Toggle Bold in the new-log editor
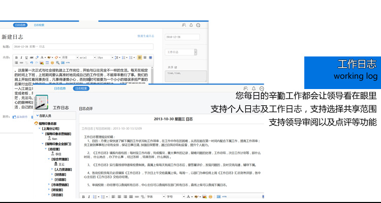The width and height of the screenshot is (381, 203). (16, 57)
